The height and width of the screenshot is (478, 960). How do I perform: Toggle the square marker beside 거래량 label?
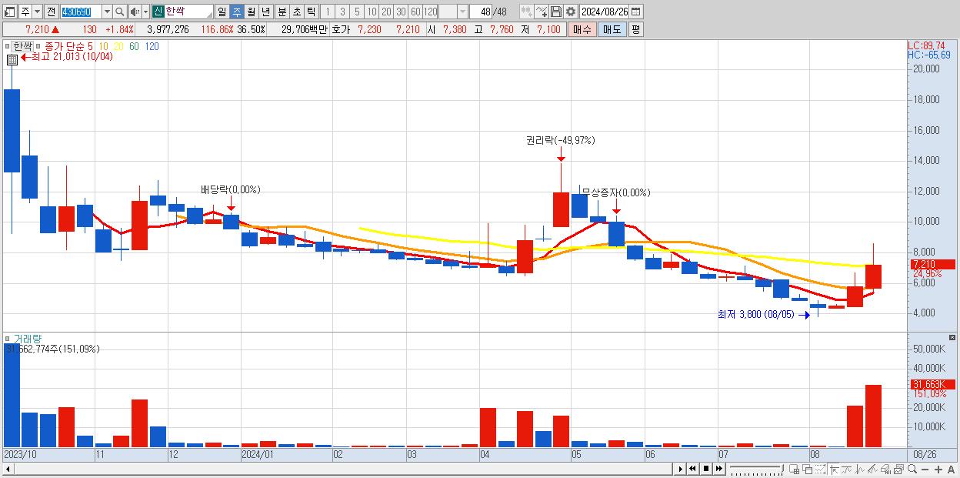[x=8, y=339]
